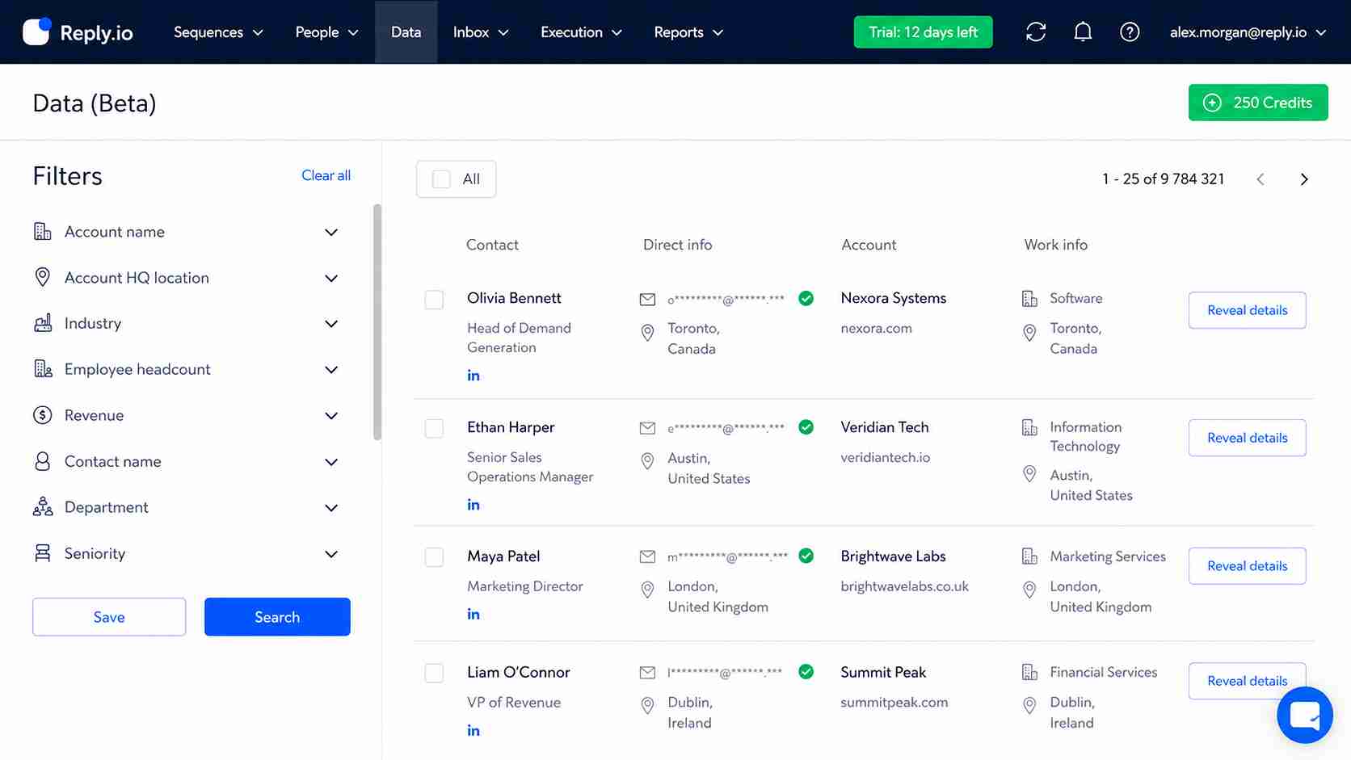Switch to the Data tab
The height and width of the screenshot is (760, 1351).
[x=406, y=32]
